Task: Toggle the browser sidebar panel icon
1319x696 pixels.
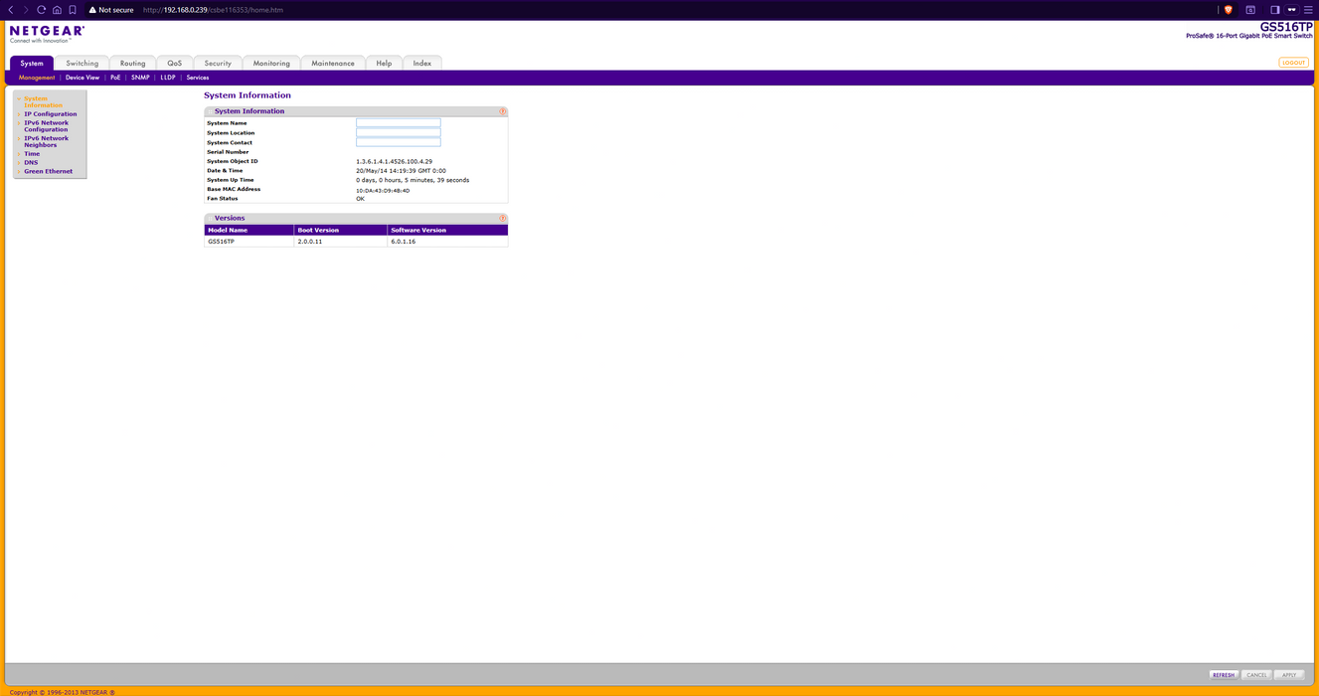Action: (x=1275, y=10)
